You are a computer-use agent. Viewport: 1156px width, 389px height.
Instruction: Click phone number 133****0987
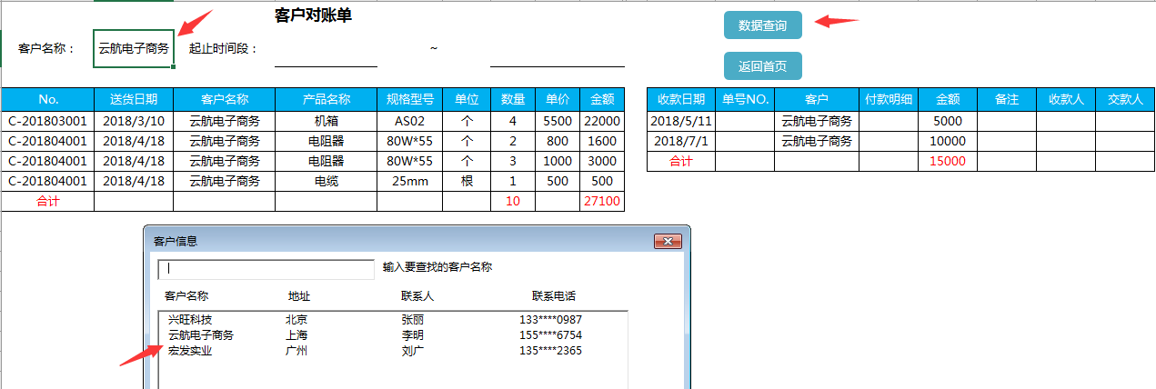(x=551, y=320)
